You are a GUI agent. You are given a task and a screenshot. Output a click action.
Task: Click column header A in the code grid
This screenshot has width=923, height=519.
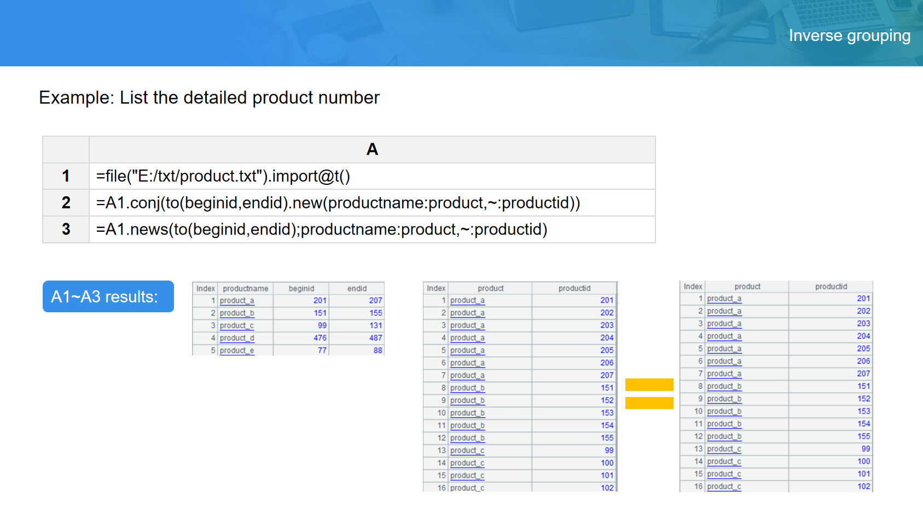coord(372,149)
